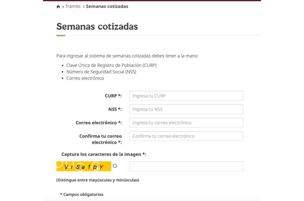Focus the "Ingresa tu CURP" field
Image resolution: width=304 pixels, height=201 pixels.
pos(186,96)
